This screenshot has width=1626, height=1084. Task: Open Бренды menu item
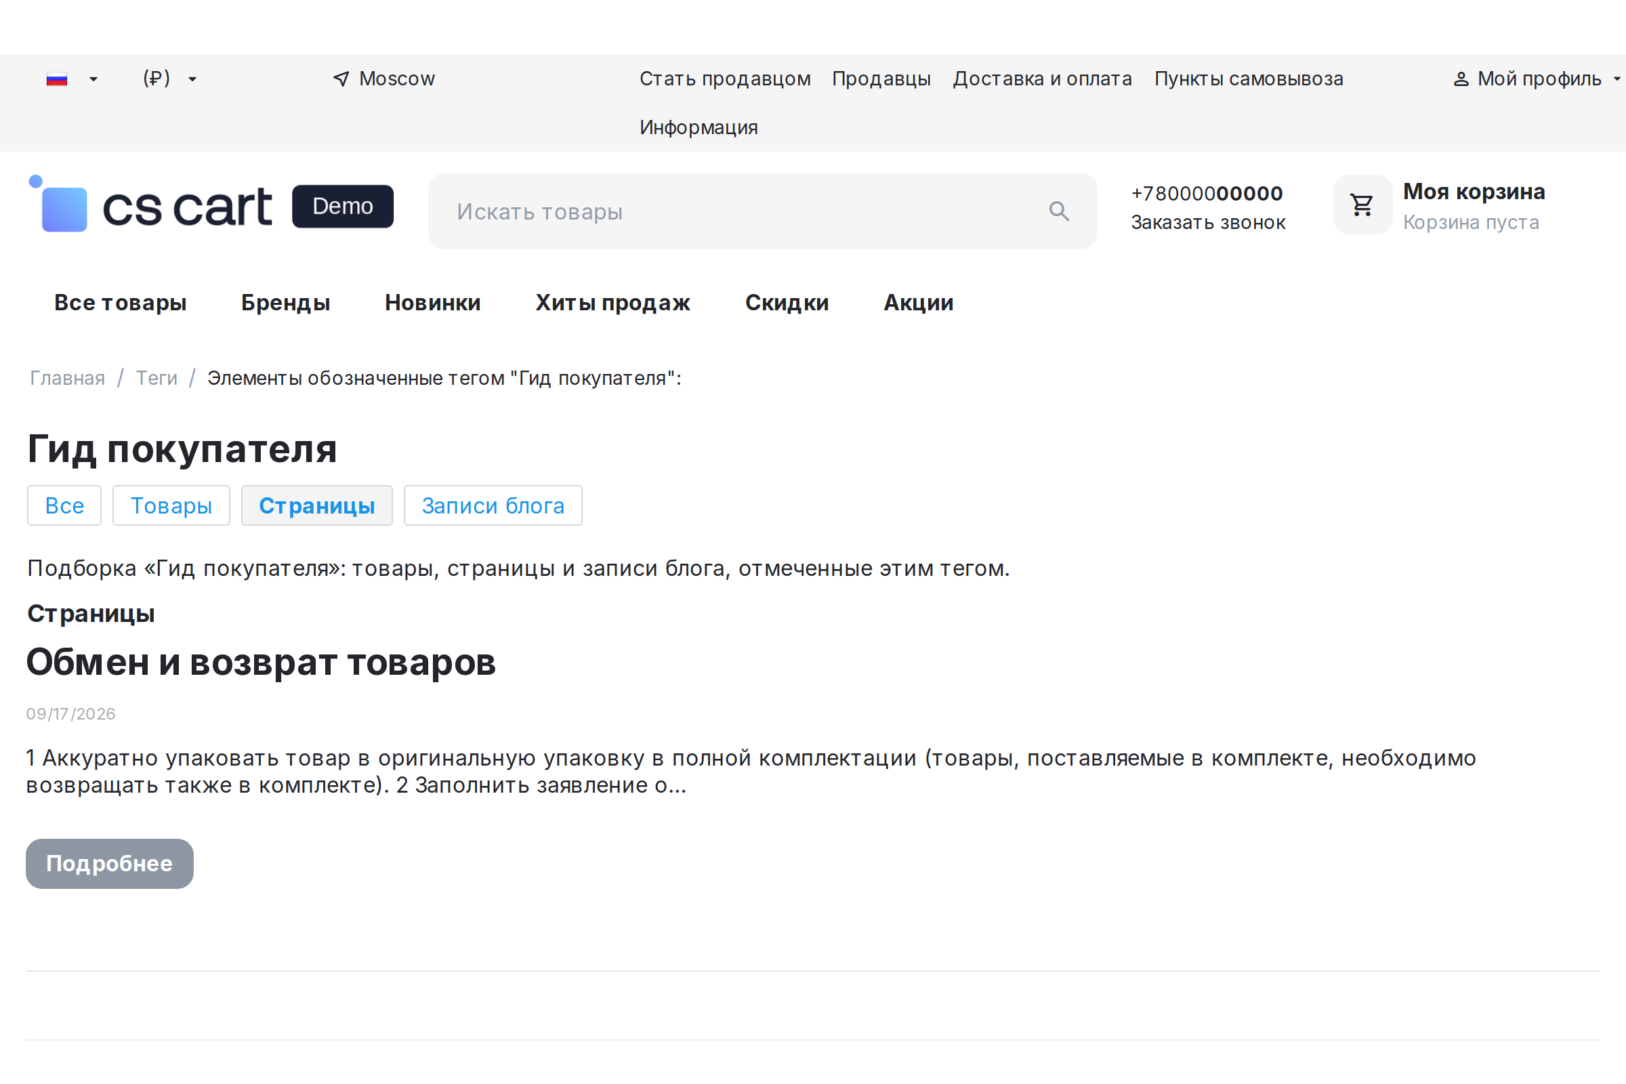[285, 303]
